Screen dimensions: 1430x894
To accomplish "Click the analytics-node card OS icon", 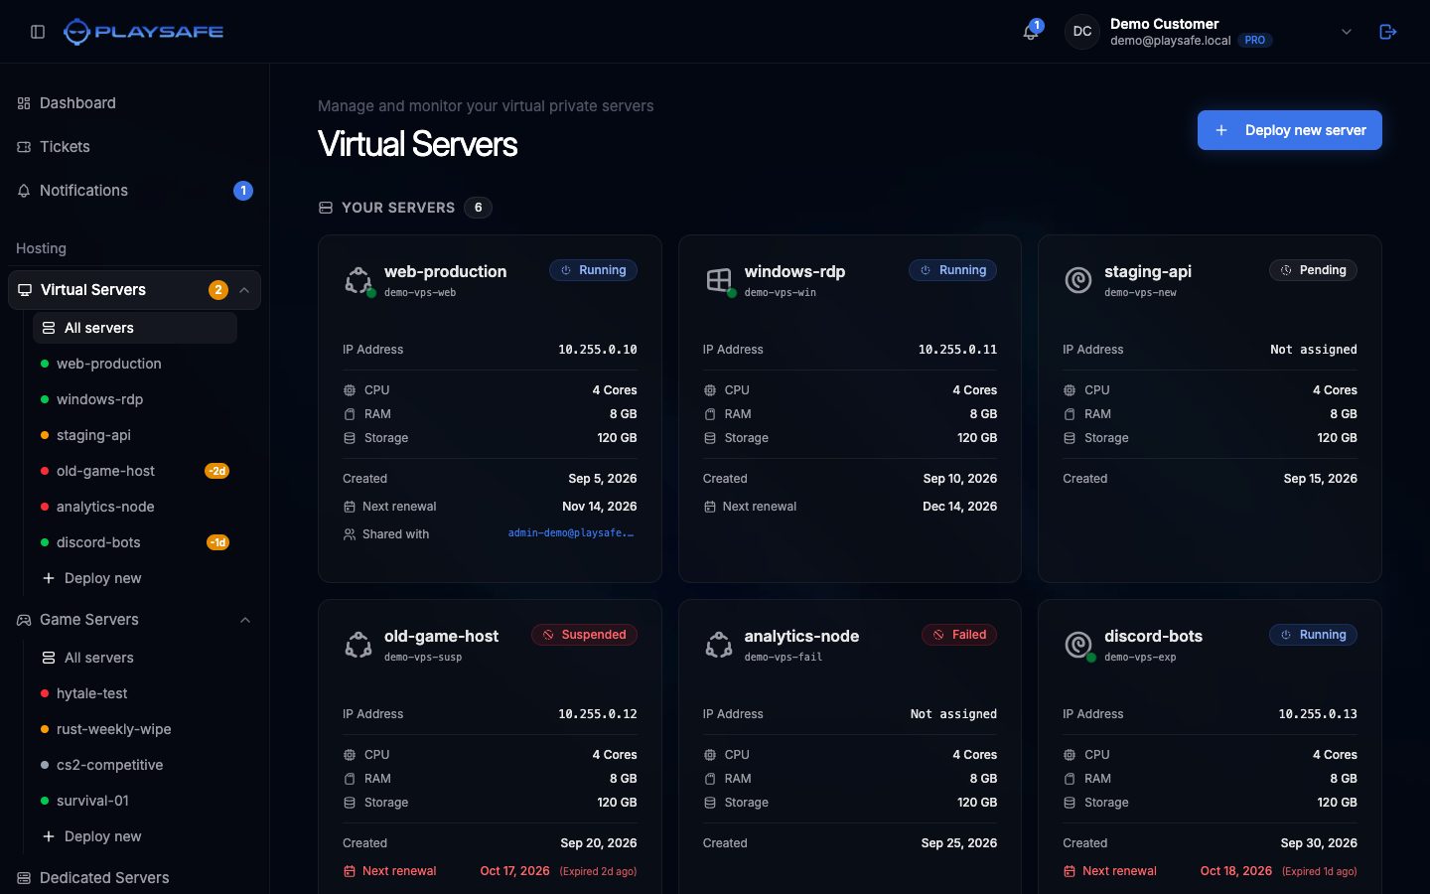I will [x=718, y=645].
